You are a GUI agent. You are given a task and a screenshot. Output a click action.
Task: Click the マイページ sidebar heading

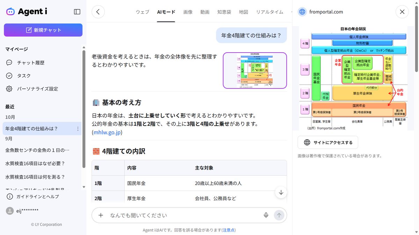point(16,49)
